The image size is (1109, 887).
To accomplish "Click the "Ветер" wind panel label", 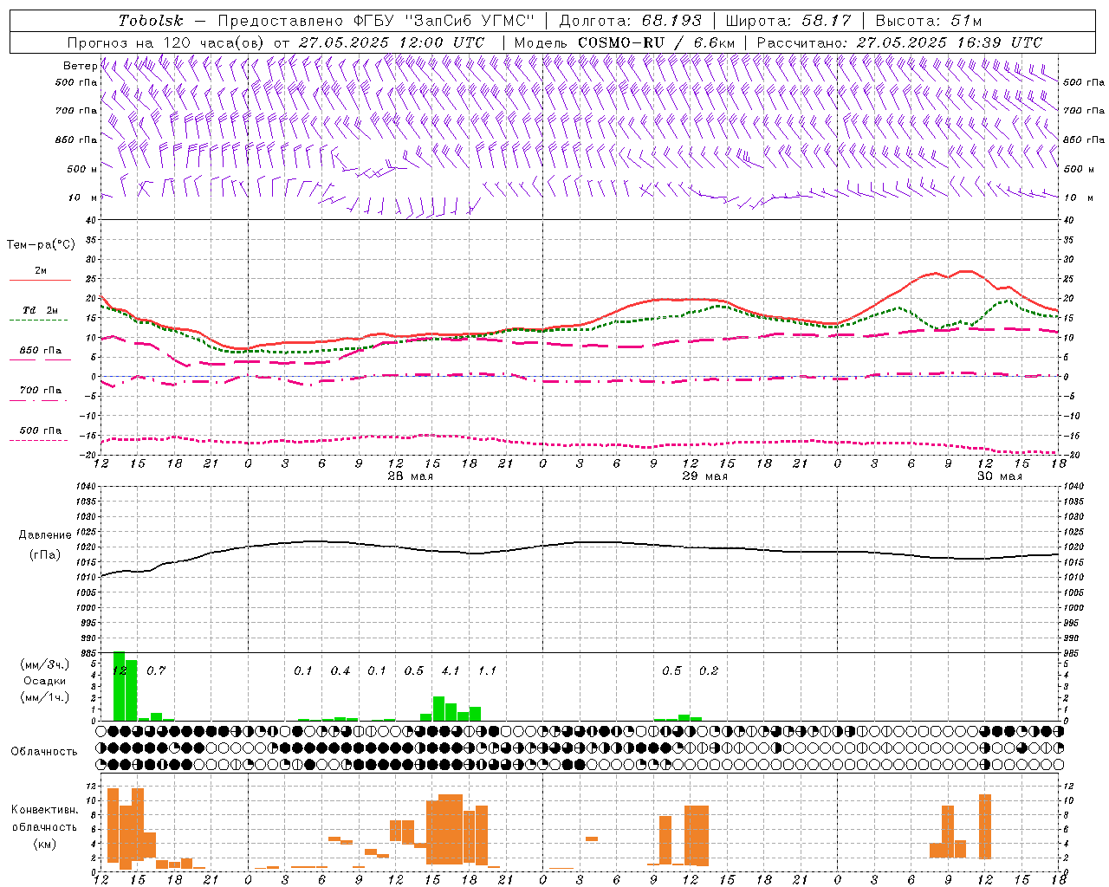I will [x=80, y=66].
